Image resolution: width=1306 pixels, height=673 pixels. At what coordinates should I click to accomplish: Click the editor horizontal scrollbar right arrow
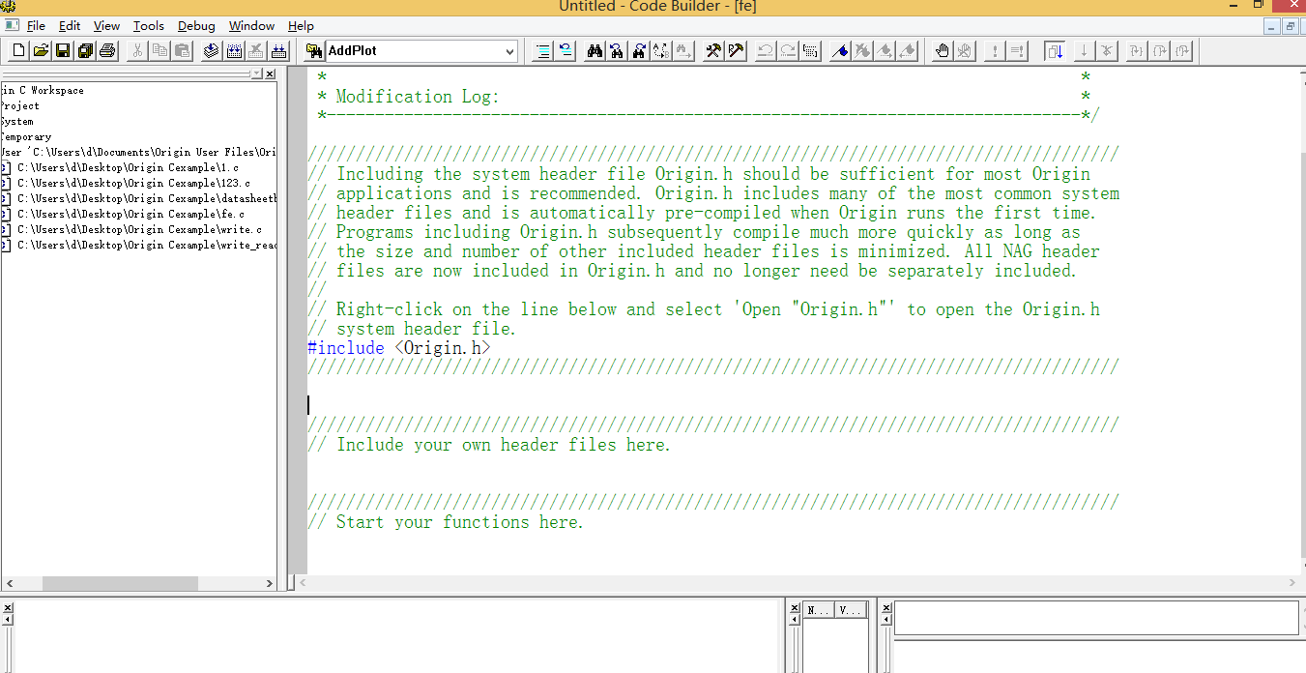1292,583
